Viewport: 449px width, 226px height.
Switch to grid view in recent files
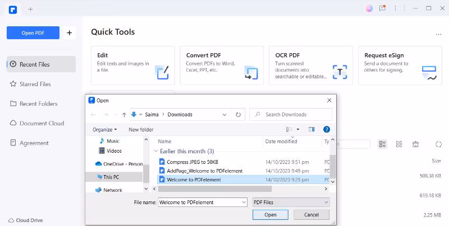coord(399,144)
